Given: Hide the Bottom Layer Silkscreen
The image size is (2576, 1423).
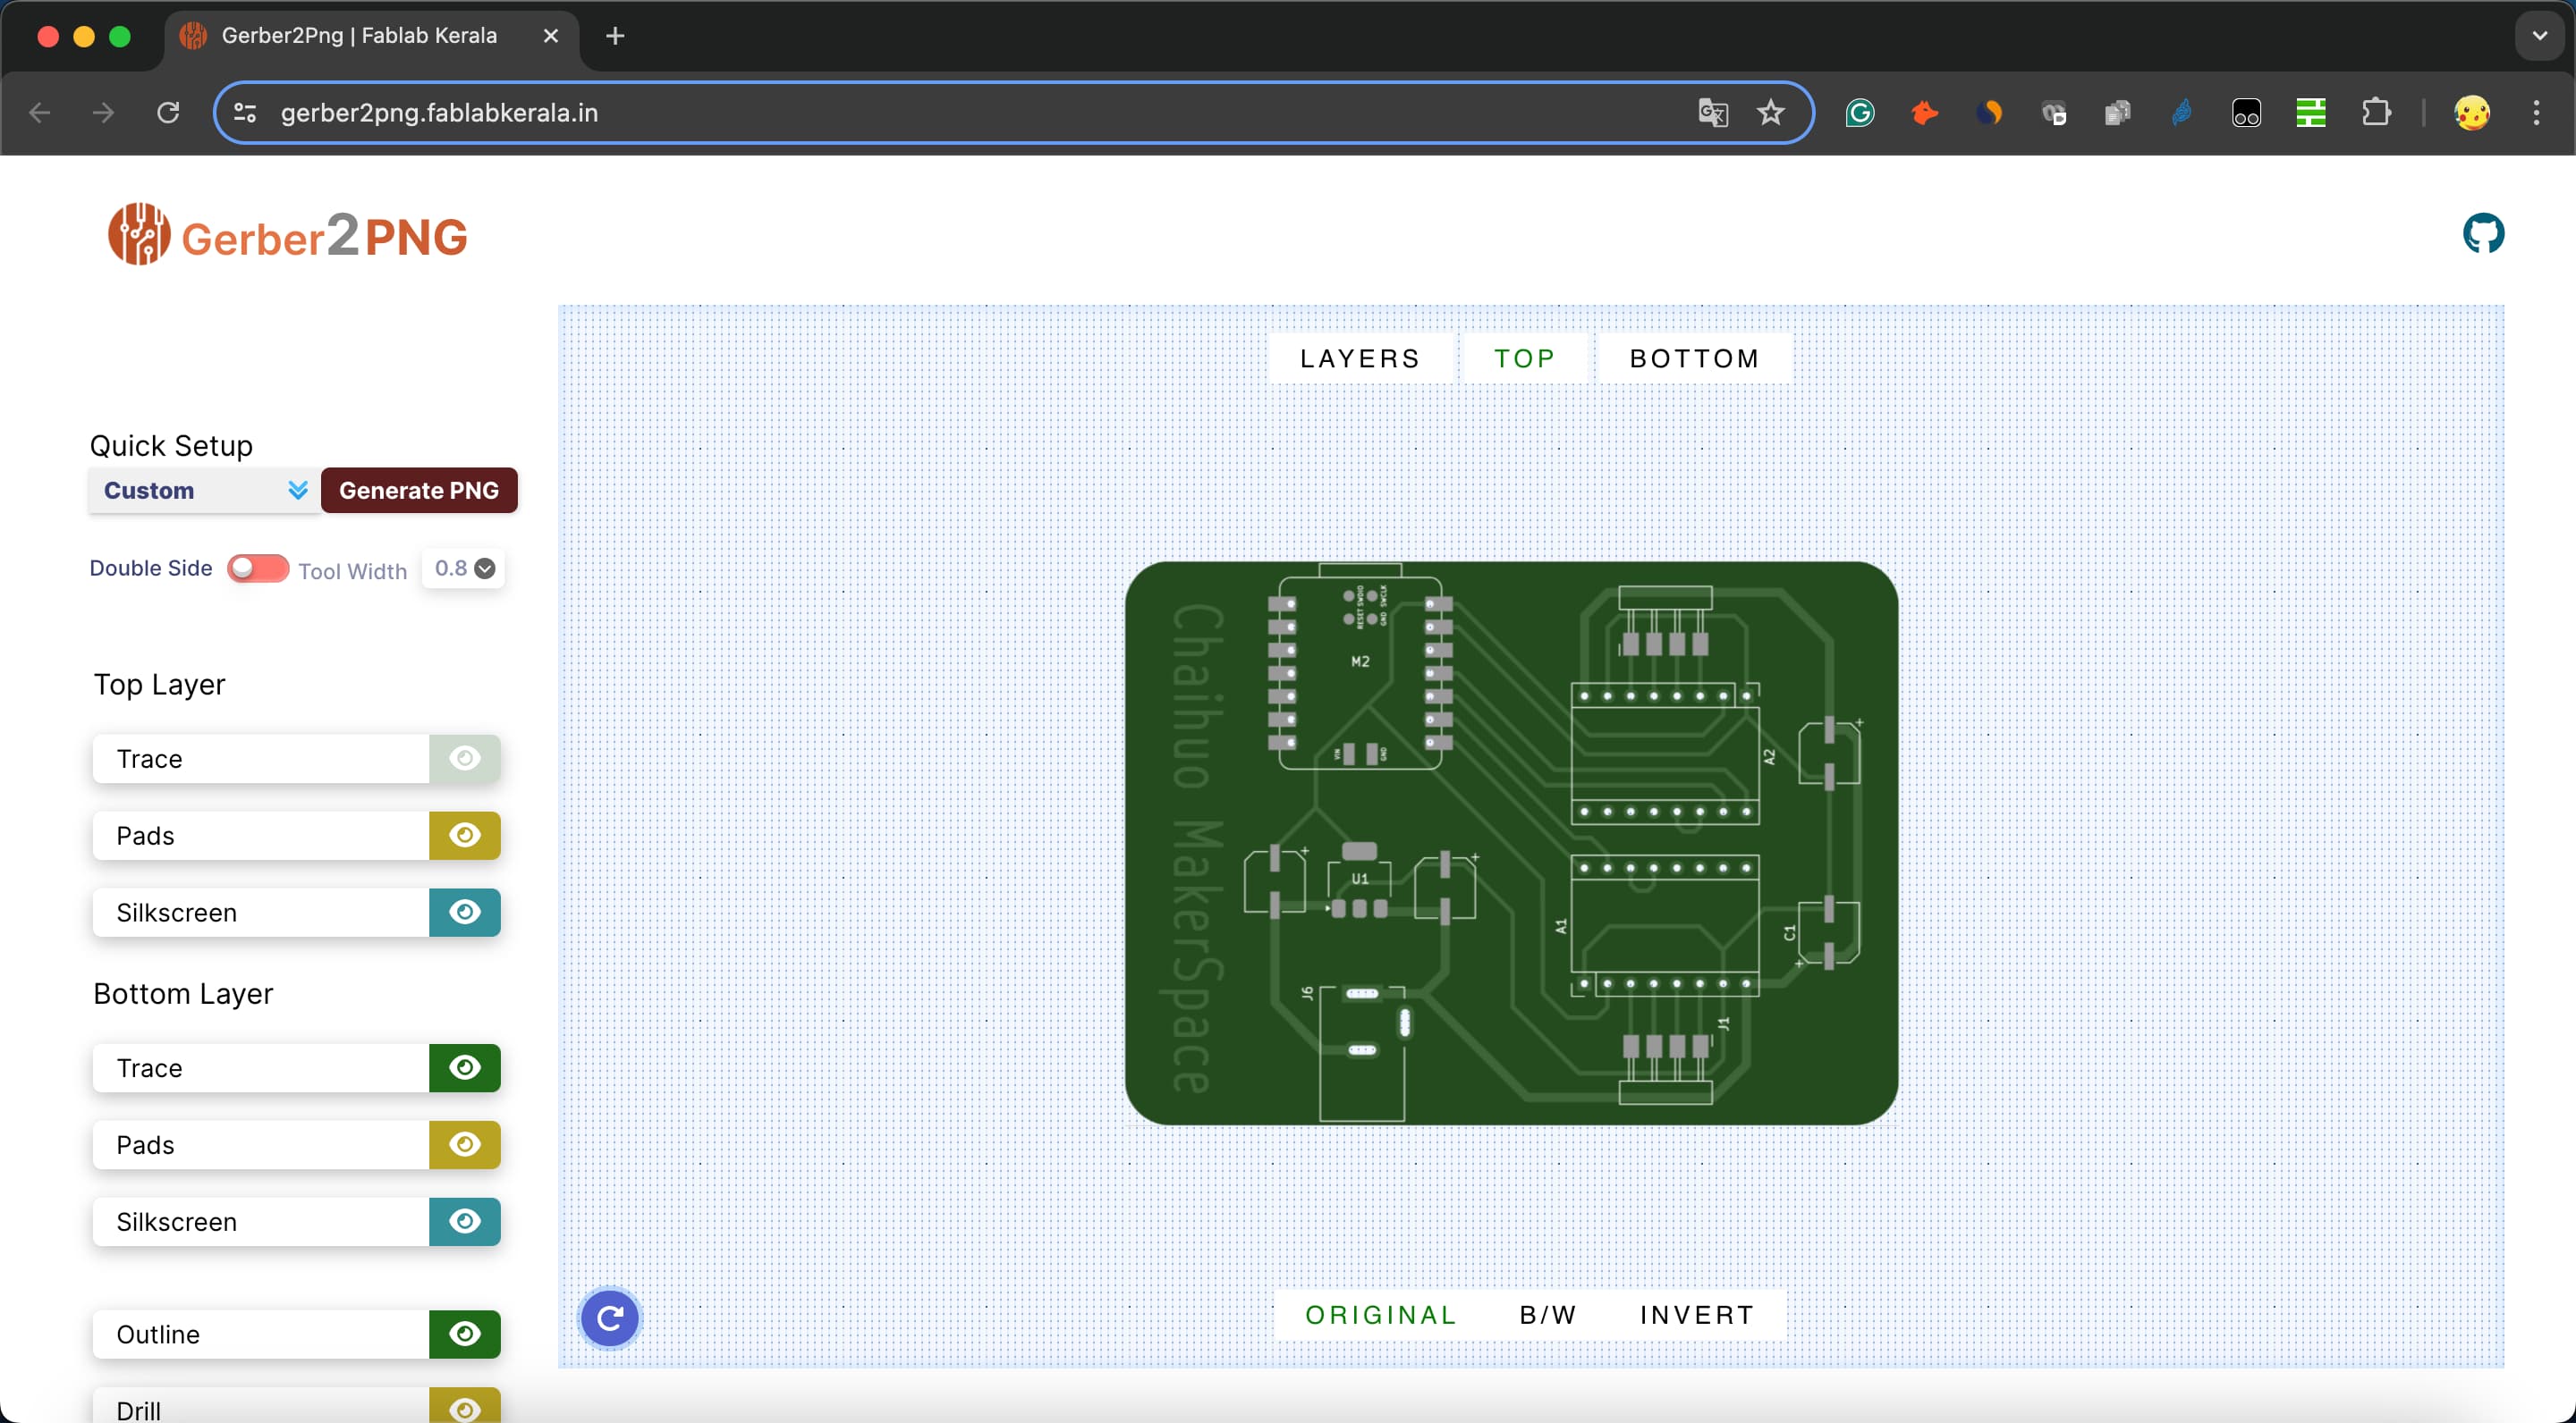Looking at the screenshot, I should [465, 1222].
